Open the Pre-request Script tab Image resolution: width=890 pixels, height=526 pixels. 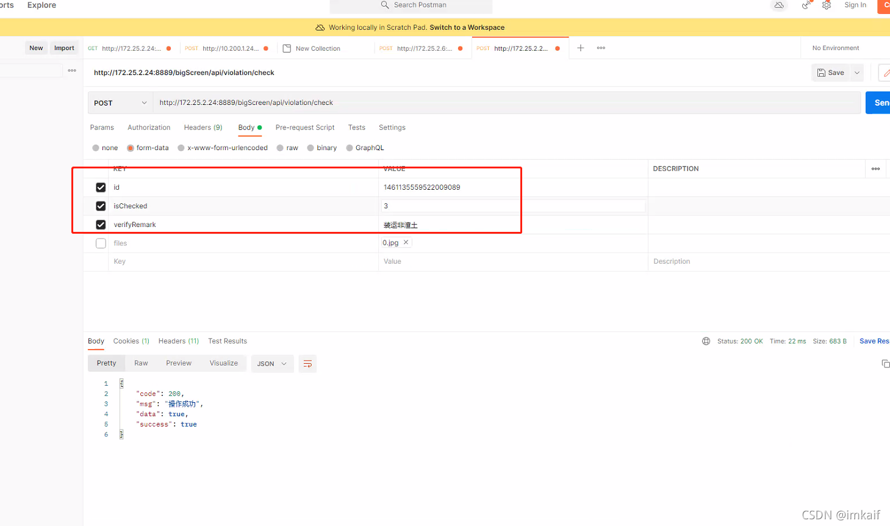[x=305, y=128]
